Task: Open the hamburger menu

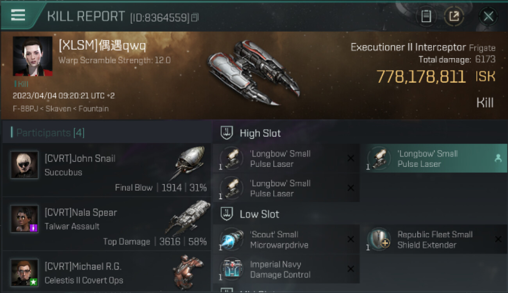Action: 18,15
